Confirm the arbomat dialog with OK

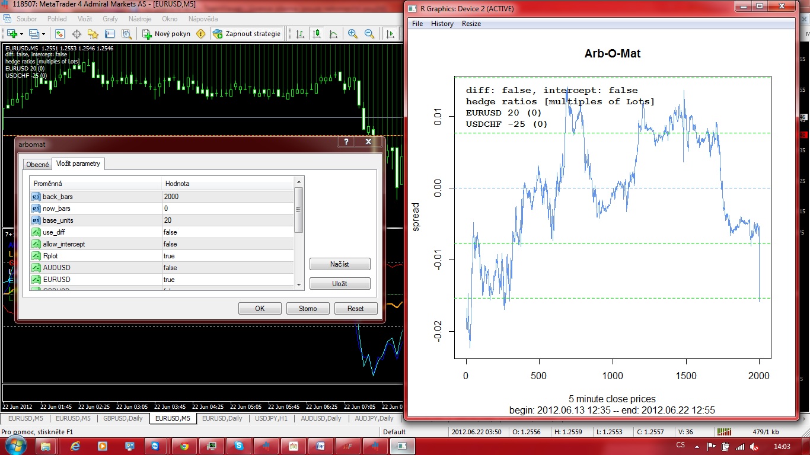260,308
